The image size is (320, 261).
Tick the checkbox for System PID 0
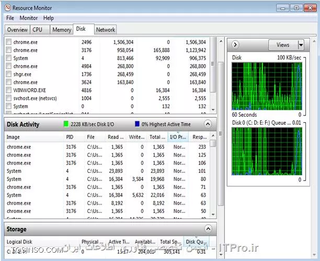pos(8,106)
